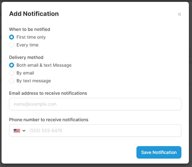Image resolution: width=192 pixels, height=167 pixels.
Task: Click the "Every time" option label
Action: tap(27, 45)
